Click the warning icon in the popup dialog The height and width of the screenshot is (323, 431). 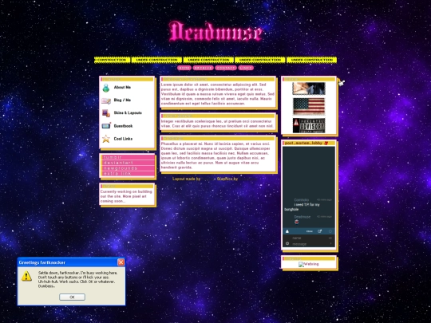(x=26, y=276)
